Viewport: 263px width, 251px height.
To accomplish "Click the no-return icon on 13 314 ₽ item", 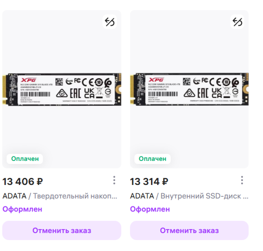I will point(237,22).
